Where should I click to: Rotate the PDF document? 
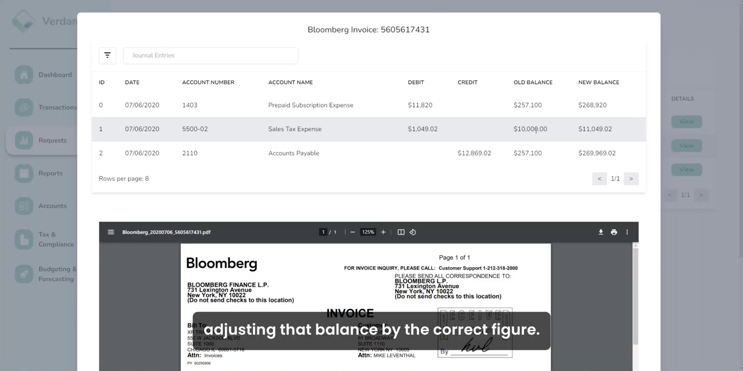click(x=413, y=232)
